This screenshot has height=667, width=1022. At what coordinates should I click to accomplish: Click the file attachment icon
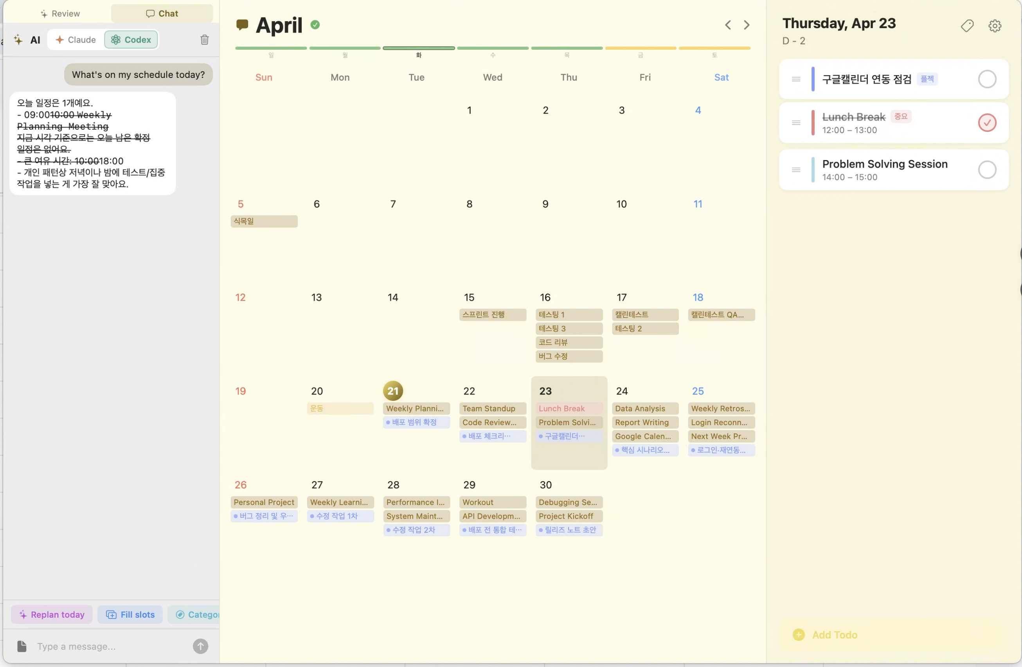pos(22,646)
